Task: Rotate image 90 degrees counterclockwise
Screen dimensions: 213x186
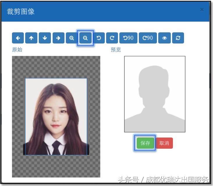Action: coord(128,38)
